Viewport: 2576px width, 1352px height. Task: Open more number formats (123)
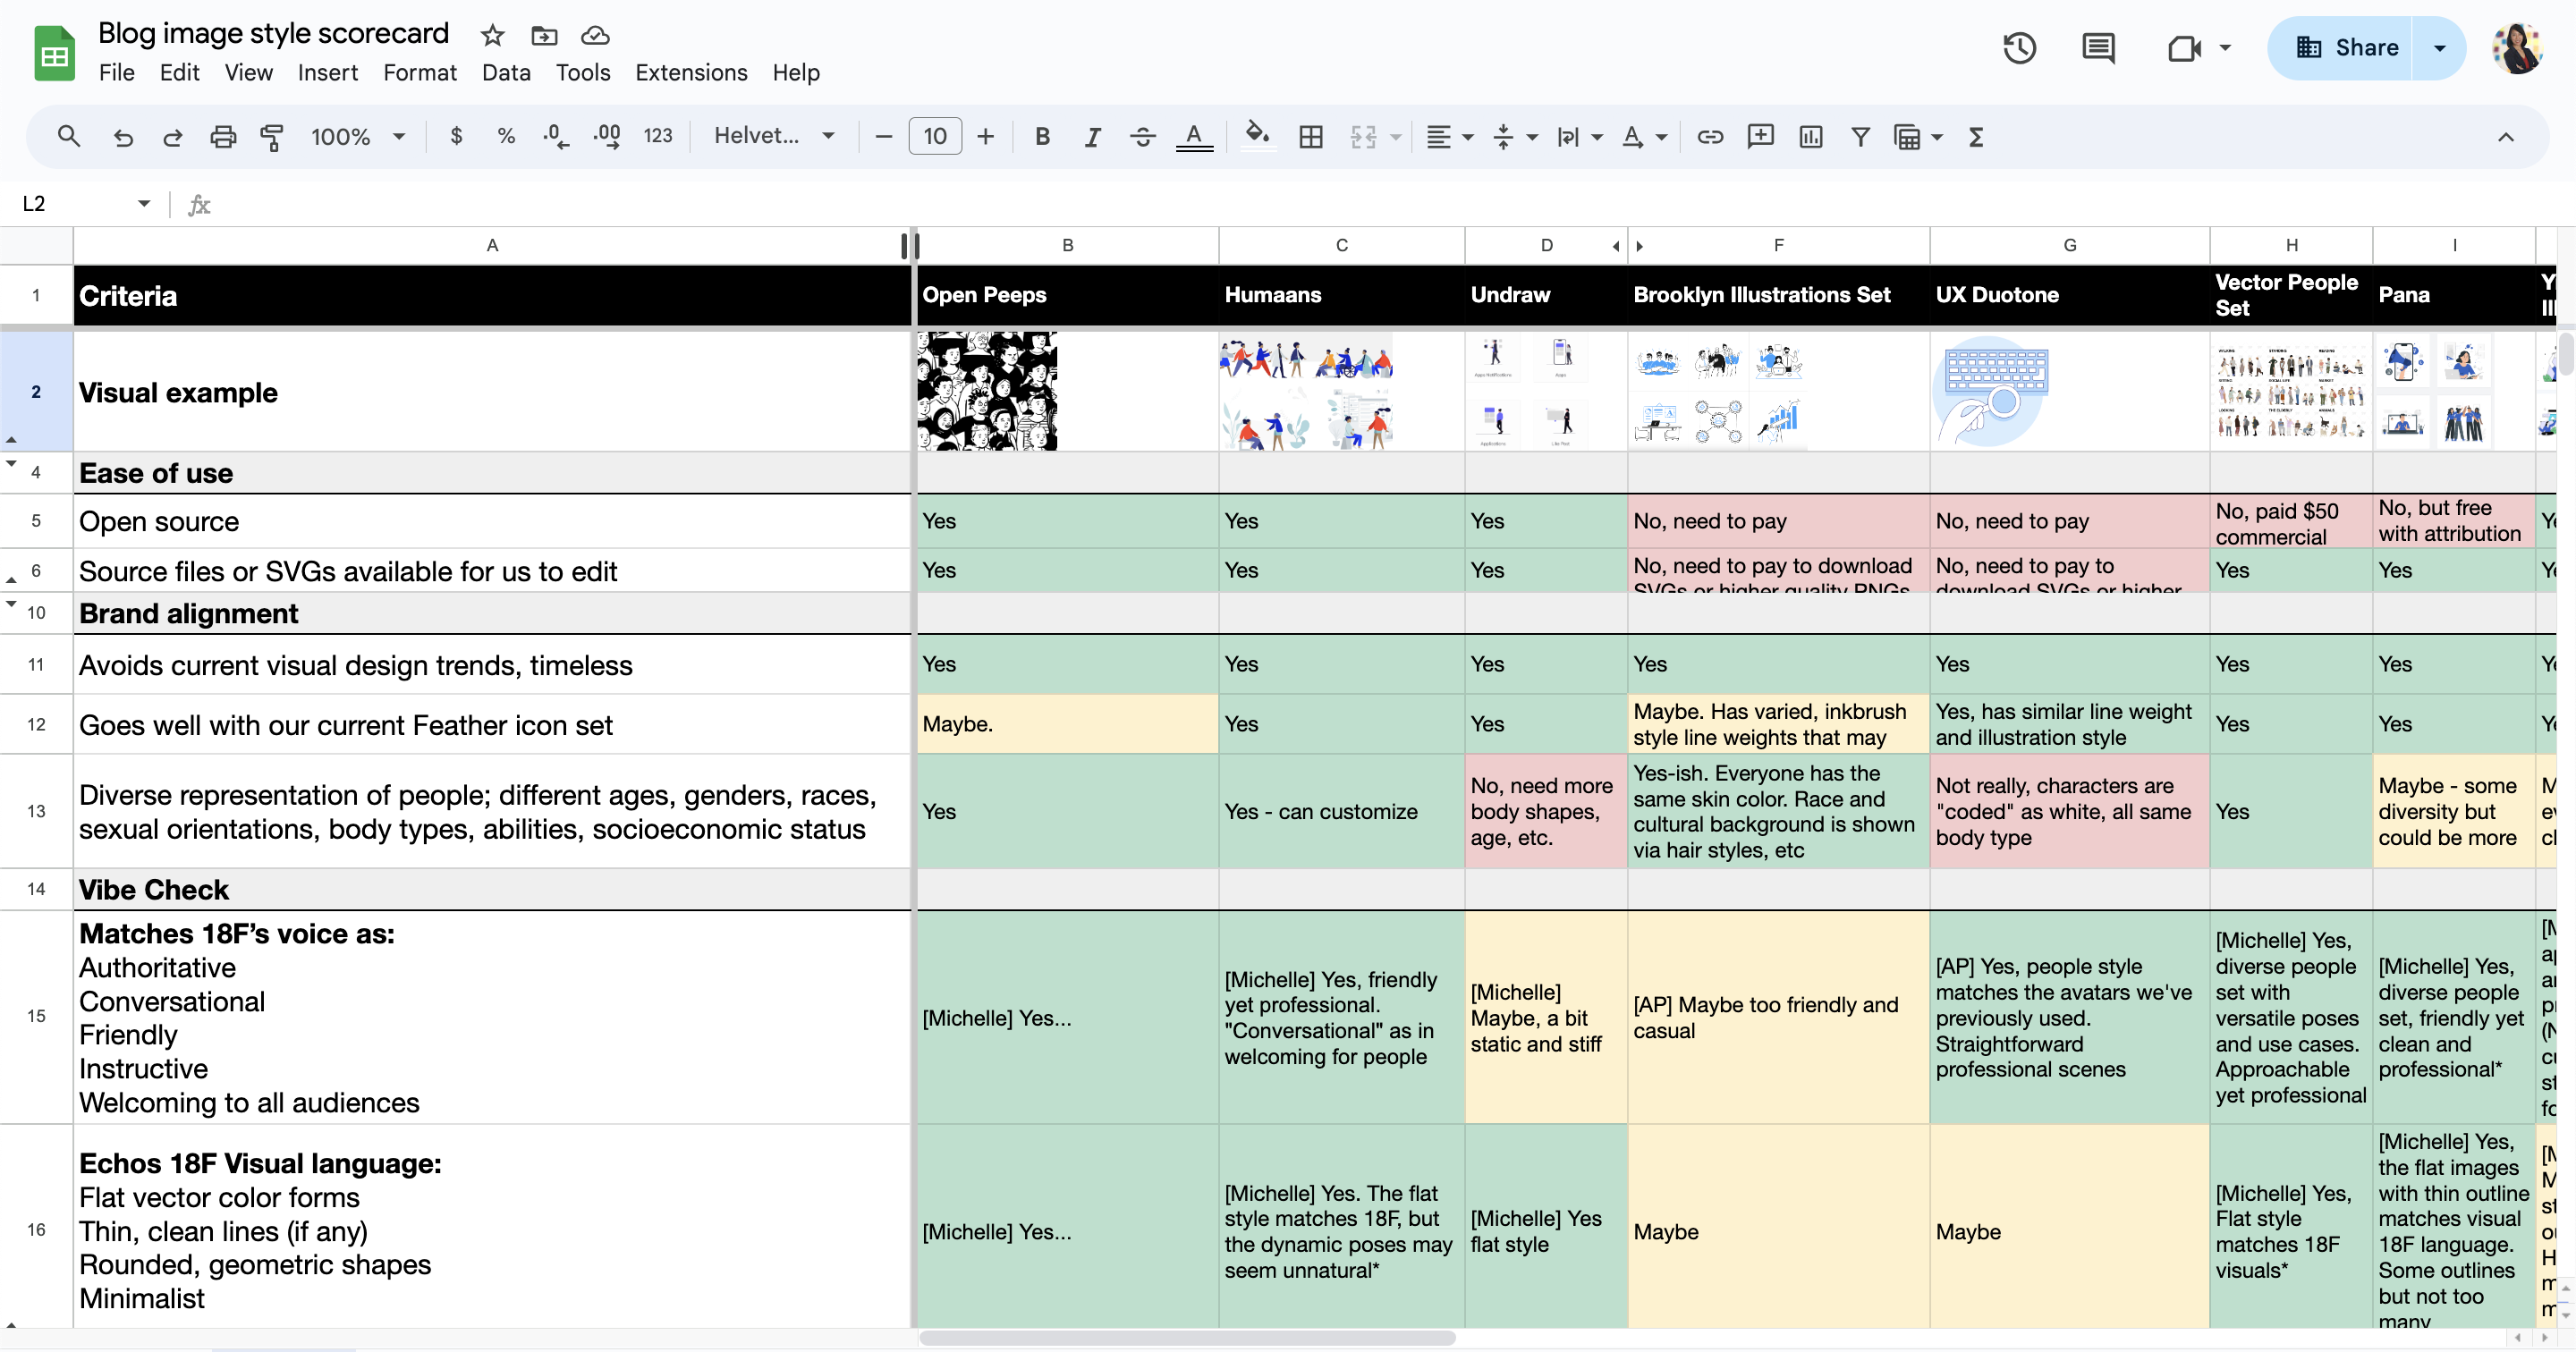point(657,136)
